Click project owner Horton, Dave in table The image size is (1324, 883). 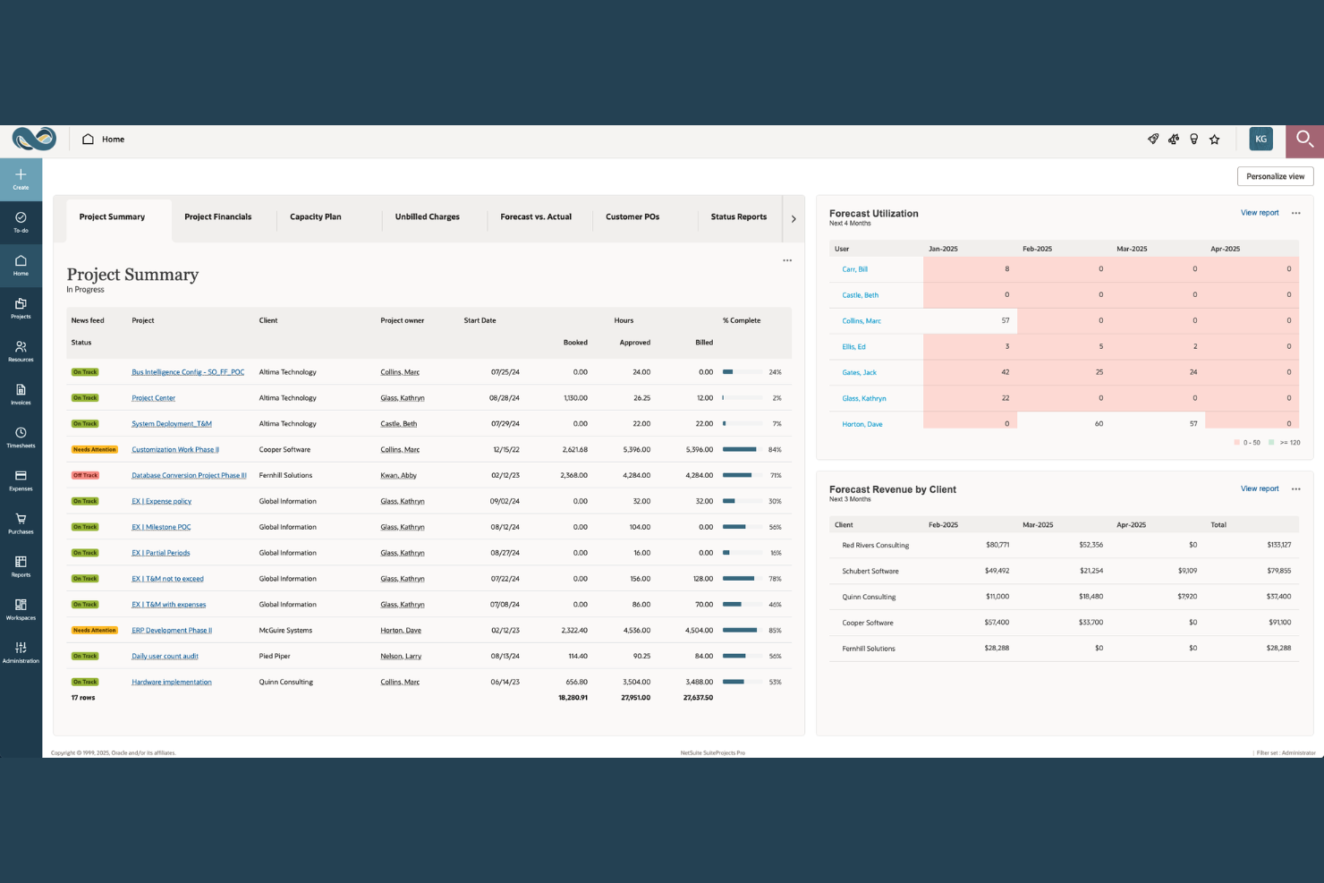coord(401,631)
